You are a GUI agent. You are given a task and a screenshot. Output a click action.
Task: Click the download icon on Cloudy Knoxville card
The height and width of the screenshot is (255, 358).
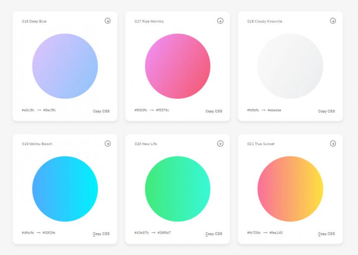(x=333, y=21)
